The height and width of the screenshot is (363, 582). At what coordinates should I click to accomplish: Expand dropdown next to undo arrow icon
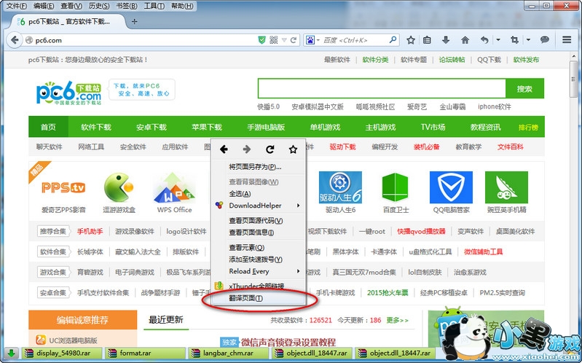click(x=498, y=40)
